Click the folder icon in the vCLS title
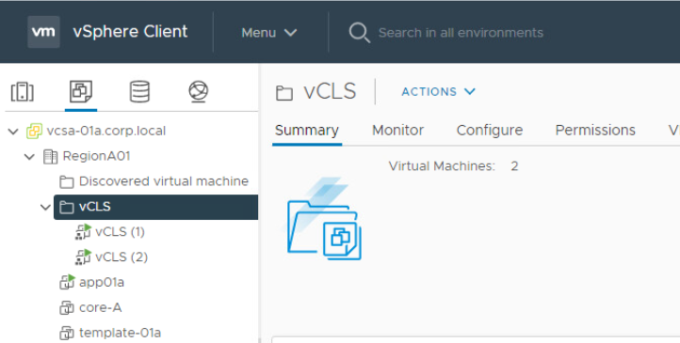 [284, 92]
